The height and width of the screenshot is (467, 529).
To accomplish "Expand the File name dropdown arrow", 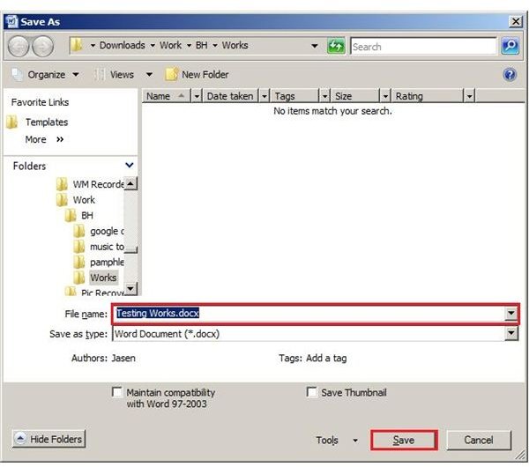I will tap(510, 314).
